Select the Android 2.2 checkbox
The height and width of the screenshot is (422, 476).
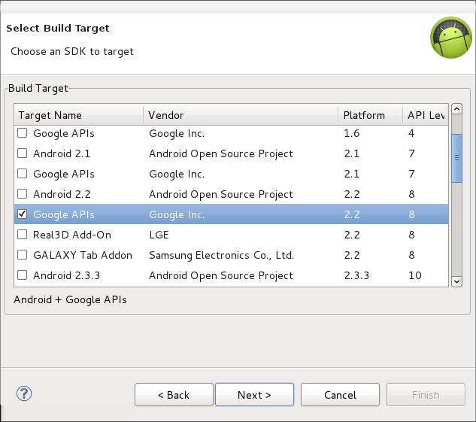coord(22,193)
